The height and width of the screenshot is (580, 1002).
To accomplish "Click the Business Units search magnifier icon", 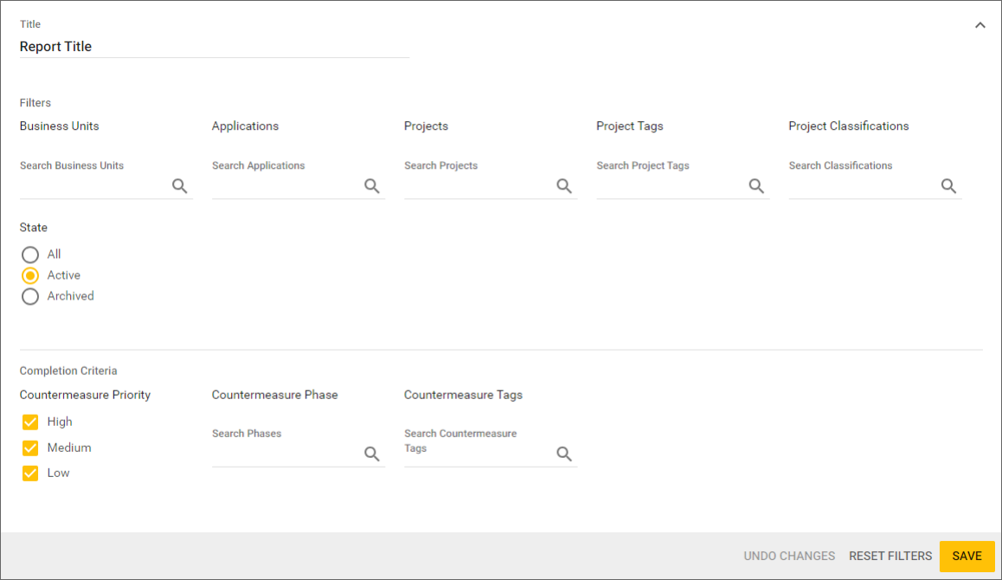I will point(180,186).
